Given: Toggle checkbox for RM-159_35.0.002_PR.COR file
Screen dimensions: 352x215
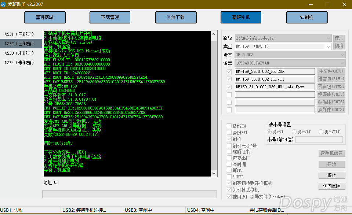Looking at the screenshot, I should pyautogui.click(x=229, y=72).
